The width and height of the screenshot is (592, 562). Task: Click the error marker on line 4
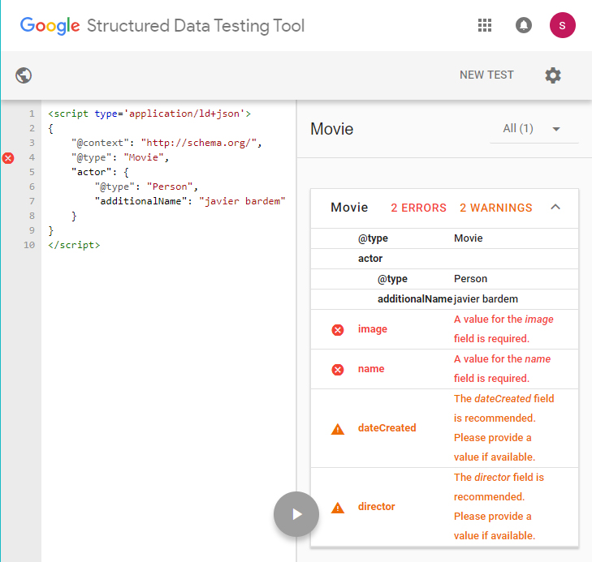click(9, 158)
